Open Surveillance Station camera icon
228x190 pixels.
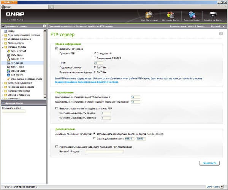[213, 15]
